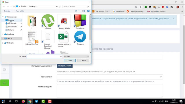Click the Windows Start button
The image size is (185, 104).
point(3,101)
